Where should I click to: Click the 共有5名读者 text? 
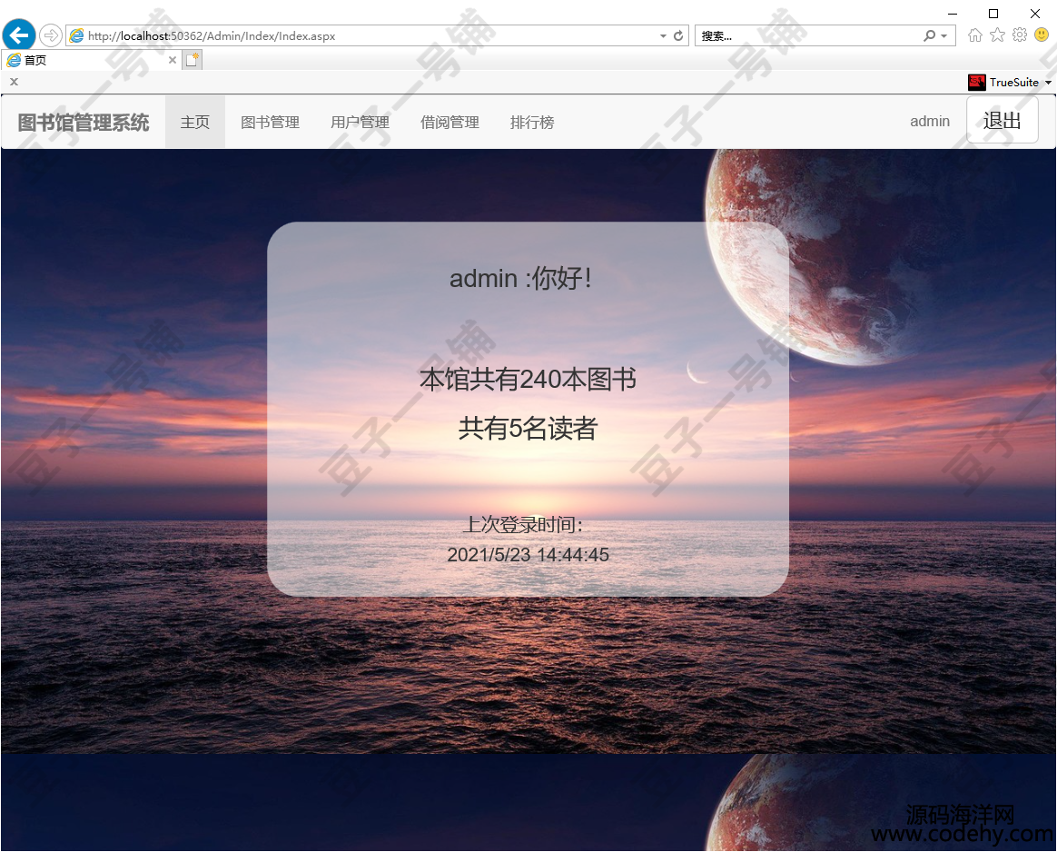528,428
